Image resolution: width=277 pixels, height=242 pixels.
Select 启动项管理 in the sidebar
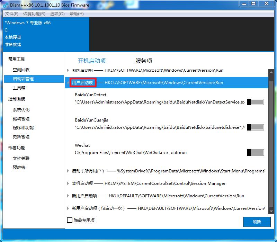click(x=21, y=79)
